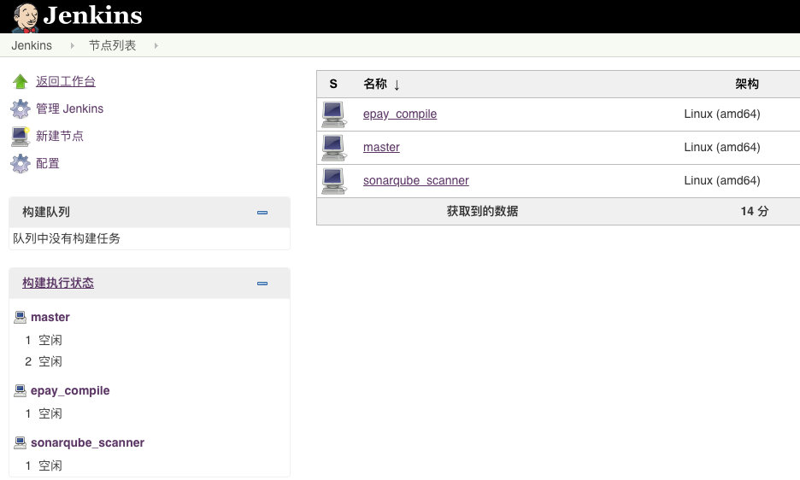The width and height of the screenshot is (800, 480).
Task: Click the computer icon in epay_compile row
Action: pos(333,114)
